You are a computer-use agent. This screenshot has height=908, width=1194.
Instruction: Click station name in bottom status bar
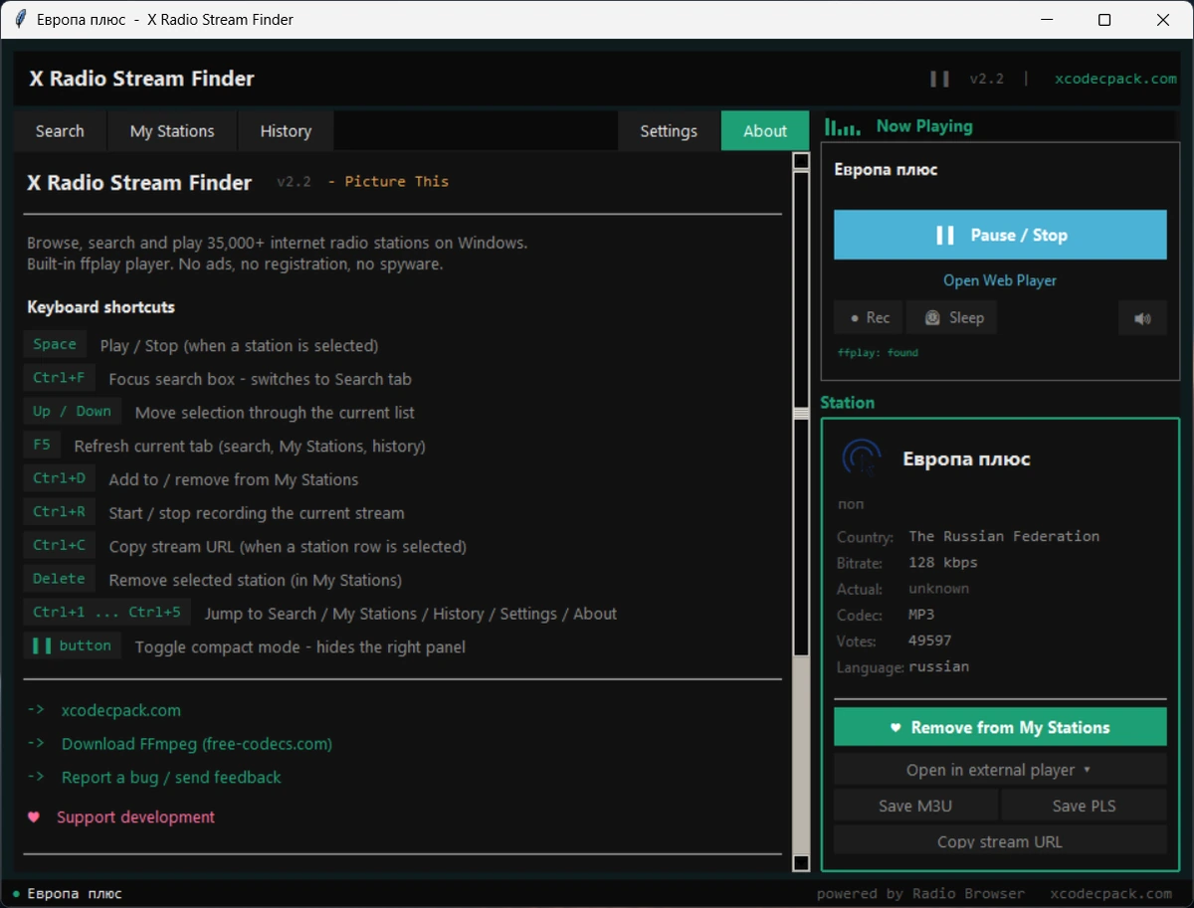pos(75,893)
